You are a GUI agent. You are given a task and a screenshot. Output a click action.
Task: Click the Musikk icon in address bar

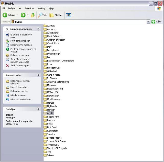pyautogui.click(x=13, y=22)
